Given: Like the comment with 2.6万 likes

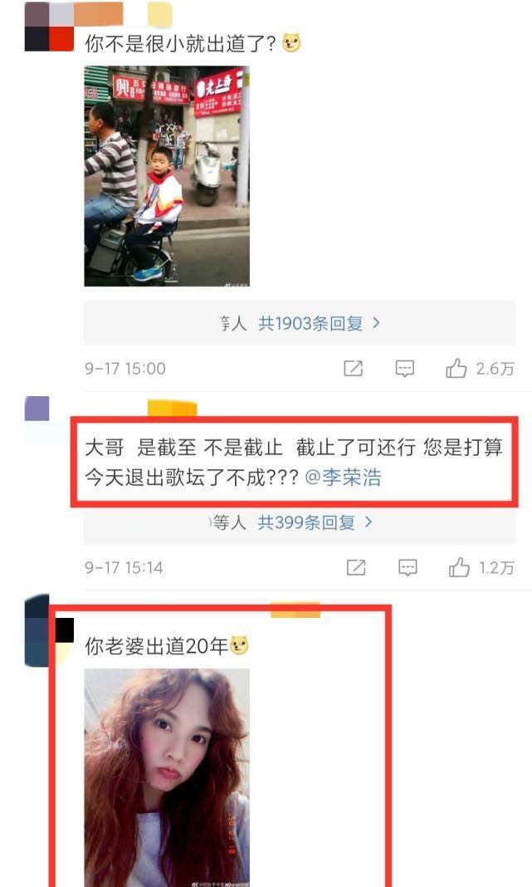Looking at the screenshot, I should (456, 368).
